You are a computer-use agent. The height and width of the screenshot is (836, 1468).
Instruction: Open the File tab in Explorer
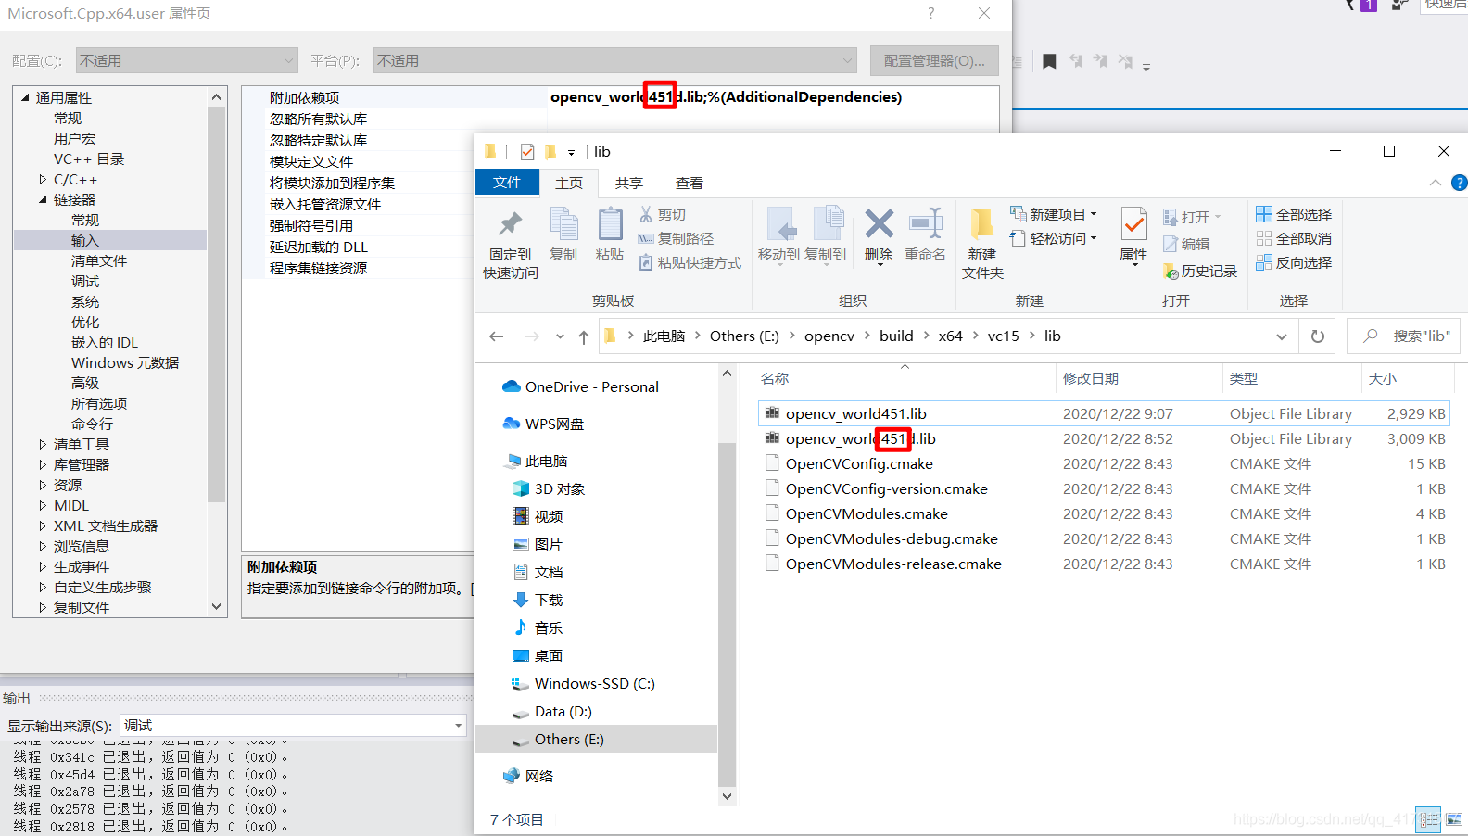[507, 183]
